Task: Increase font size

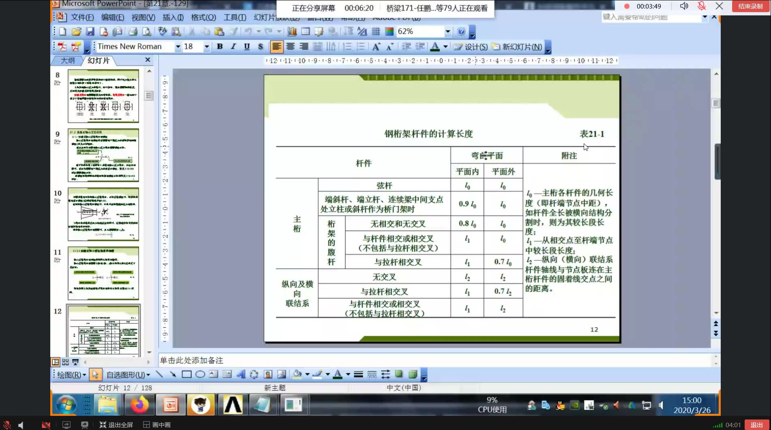Action: 376,47
